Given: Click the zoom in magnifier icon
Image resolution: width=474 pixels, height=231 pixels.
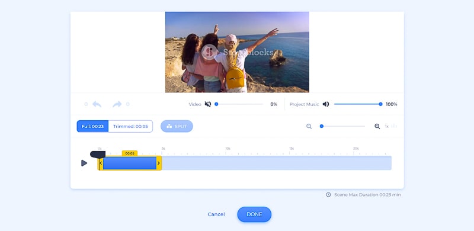Looking at the screenshot, I should [x=377, y=126].
